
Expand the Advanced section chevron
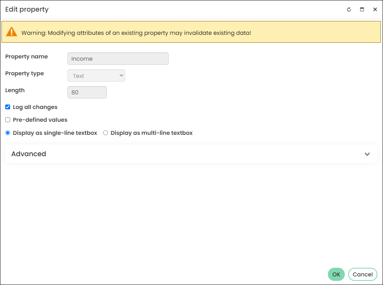click(x=367, y=154)
